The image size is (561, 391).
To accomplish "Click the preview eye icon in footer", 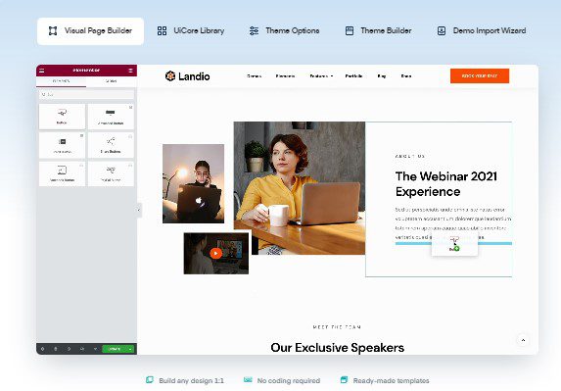I will tap(95, 349).
